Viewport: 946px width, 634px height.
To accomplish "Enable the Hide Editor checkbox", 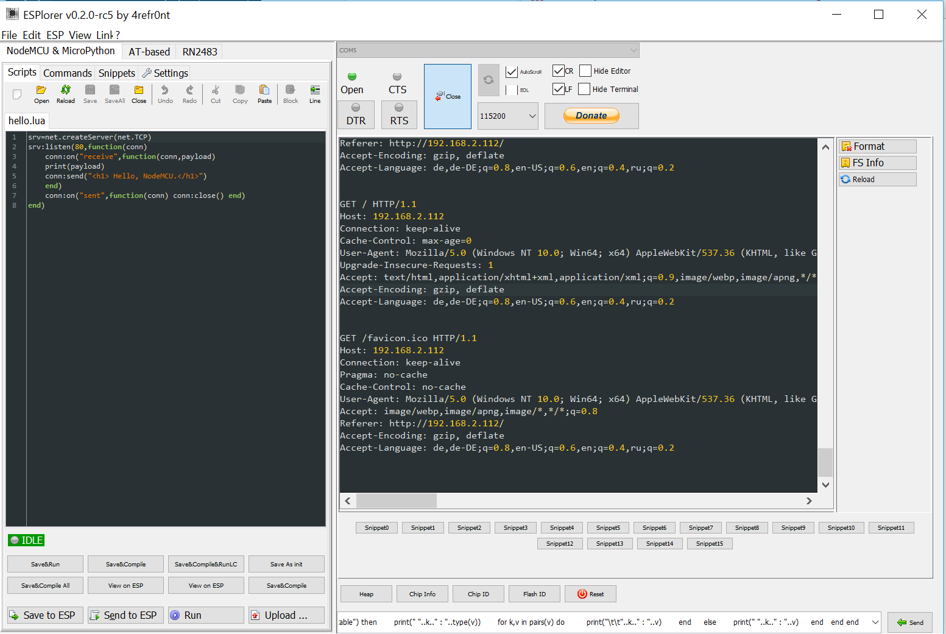I will (585, 71).
